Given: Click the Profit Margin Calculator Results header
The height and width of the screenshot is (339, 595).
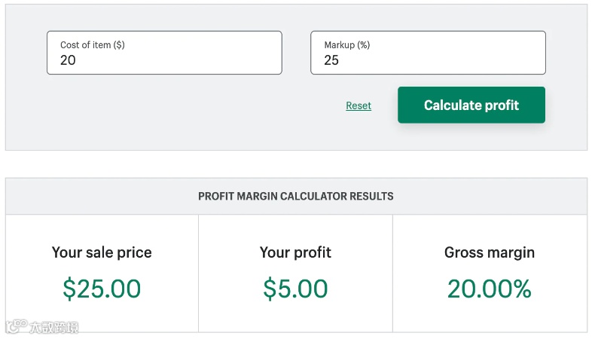Looking at the screenshot, I should (x=296, y=197).
